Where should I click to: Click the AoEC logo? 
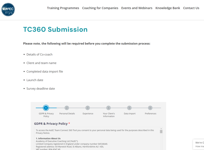coord(8,10)
